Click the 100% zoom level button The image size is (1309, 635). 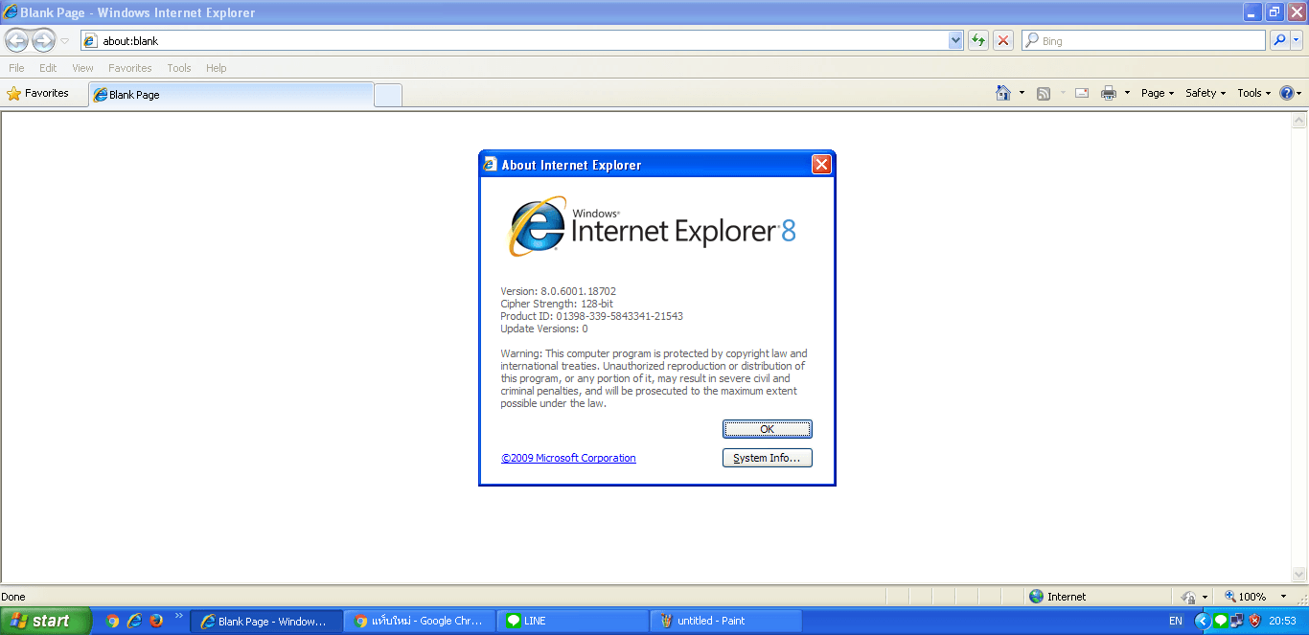point(1245,597)
